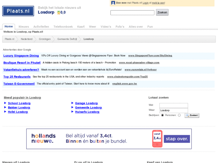Click the Zoeken button at top
The height and width of the screenshot is (163, 218).
point(162,12)
